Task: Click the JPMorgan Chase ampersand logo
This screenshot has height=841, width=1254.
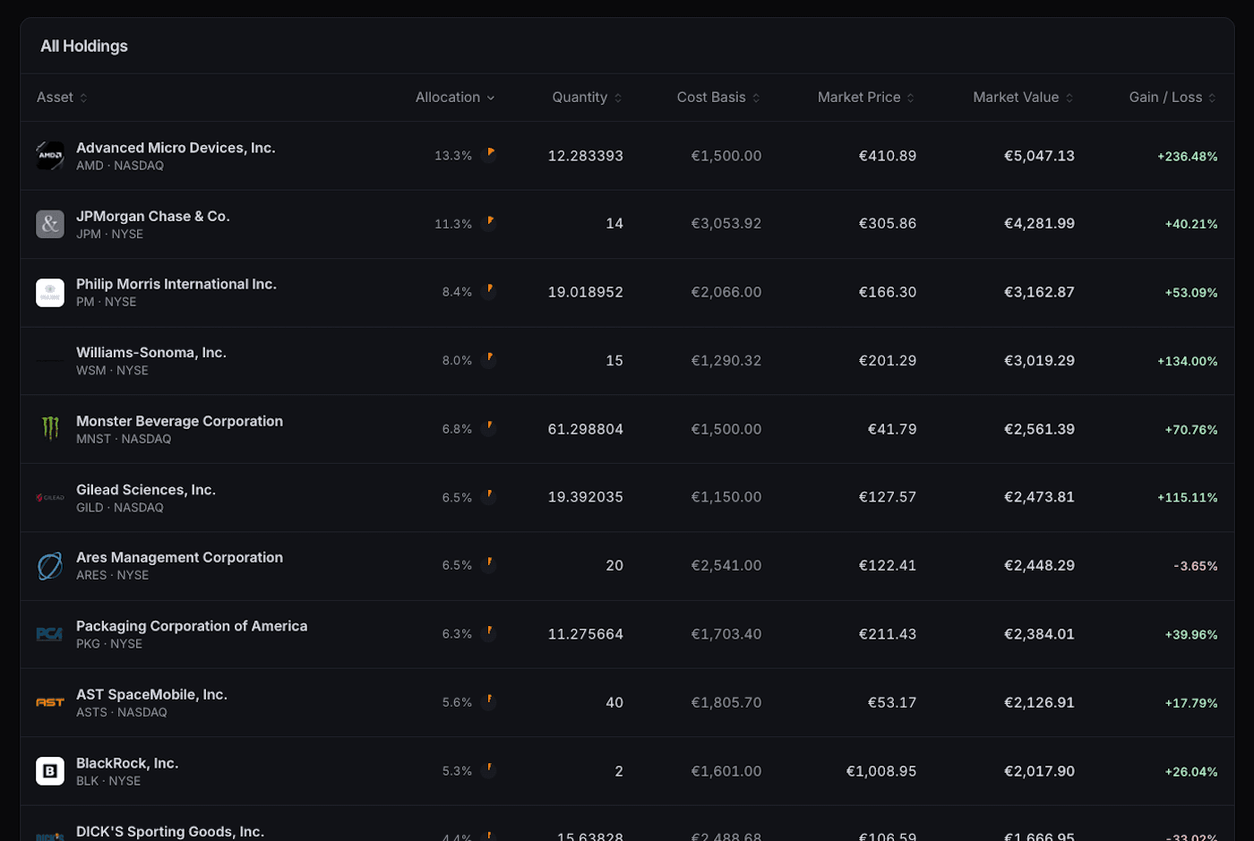Action: pos(50,224)
